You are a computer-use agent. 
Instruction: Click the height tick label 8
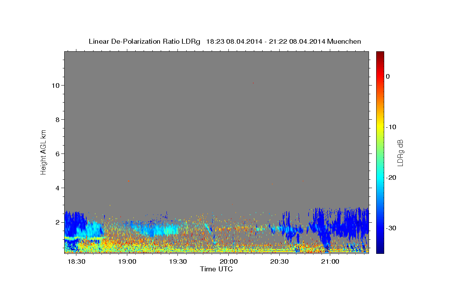(58, 120)
